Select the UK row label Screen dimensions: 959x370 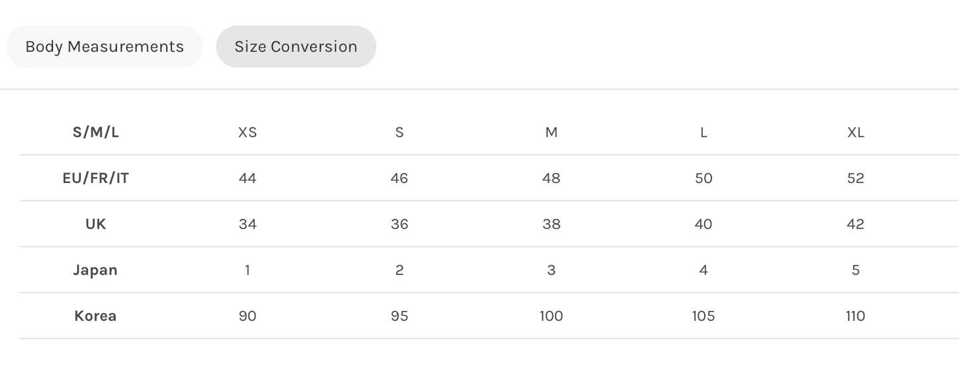(96, 224)
